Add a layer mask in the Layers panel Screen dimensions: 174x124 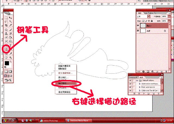[148, 72]
